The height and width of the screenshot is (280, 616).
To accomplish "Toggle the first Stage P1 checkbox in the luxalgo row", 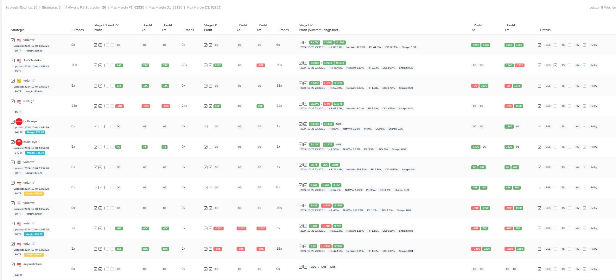I will pyautogui.click(x=95, y=106).
